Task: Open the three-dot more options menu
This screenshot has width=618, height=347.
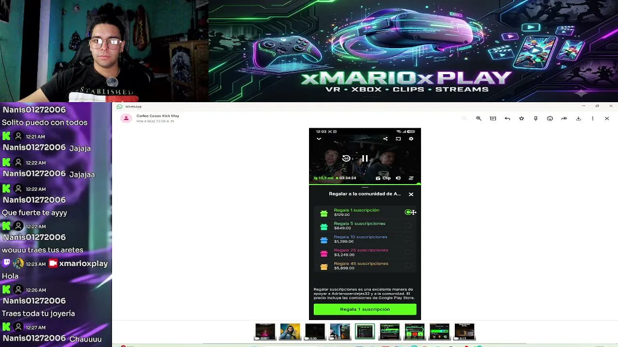Action: [x=592, y=119]
